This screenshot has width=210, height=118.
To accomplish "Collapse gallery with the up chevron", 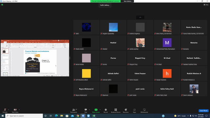I will (140, 17).
